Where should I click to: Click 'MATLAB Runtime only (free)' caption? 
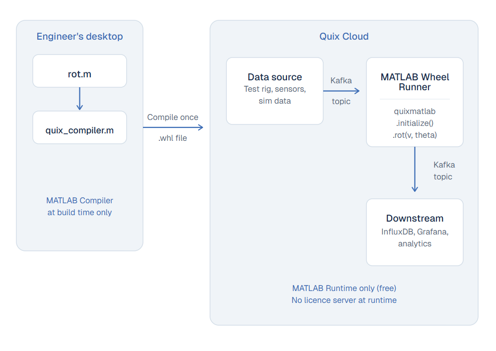pyautogui.click(x=344, y=288)
